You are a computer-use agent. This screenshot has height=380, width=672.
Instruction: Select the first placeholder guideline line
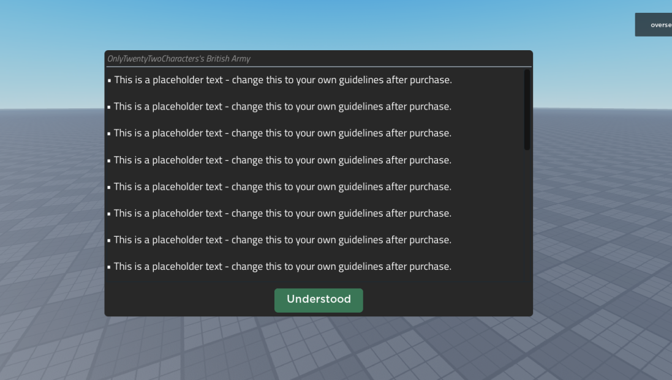pyautogui.click(x=282, y=80)
